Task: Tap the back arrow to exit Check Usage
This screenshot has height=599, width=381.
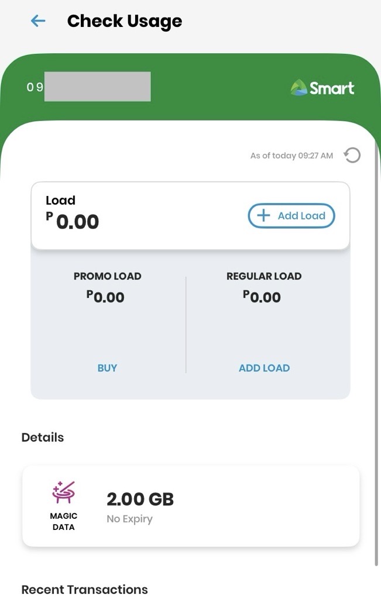Action: tap(37, 20)
